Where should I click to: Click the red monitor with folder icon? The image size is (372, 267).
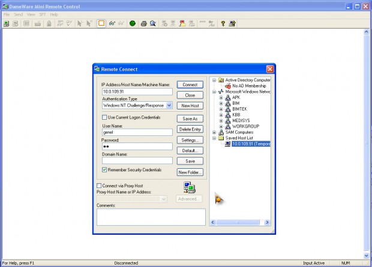click(182, 23)
